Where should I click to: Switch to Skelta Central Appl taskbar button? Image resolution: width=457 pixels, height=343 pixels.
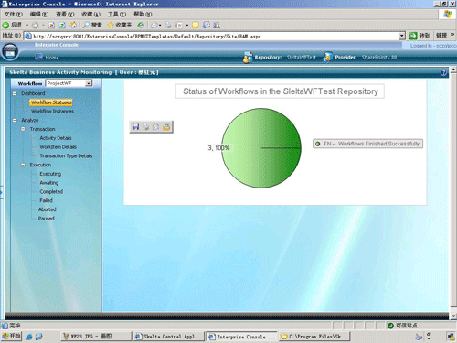[168, 337]
